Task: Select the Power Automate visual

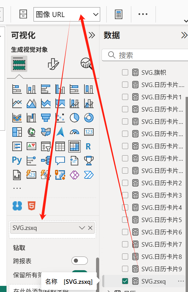Action: pyautogui.click(x=89, y=175)
